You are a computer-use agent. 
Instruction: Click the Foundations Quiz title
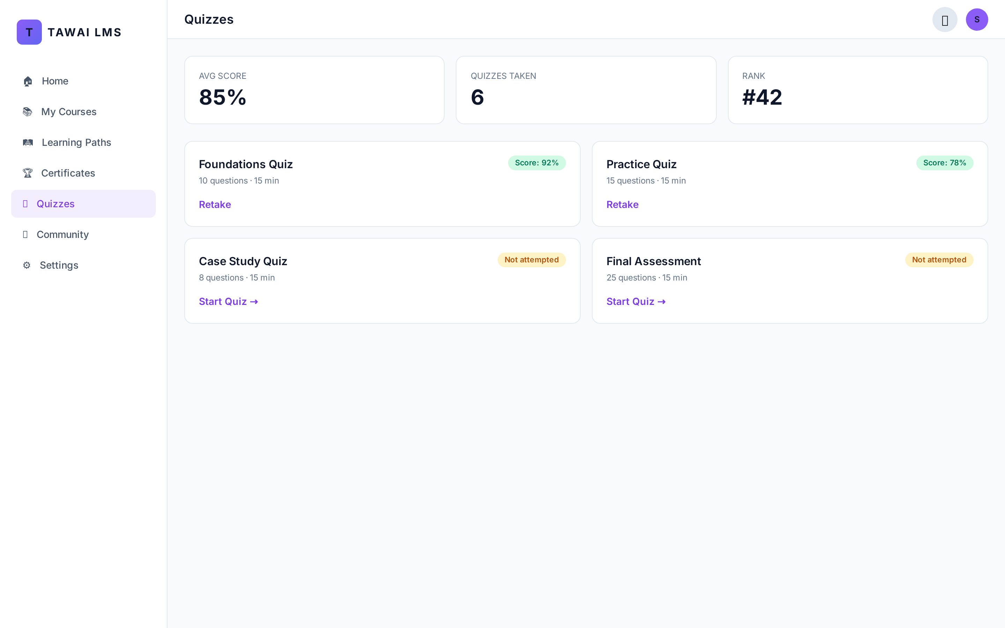246,164
